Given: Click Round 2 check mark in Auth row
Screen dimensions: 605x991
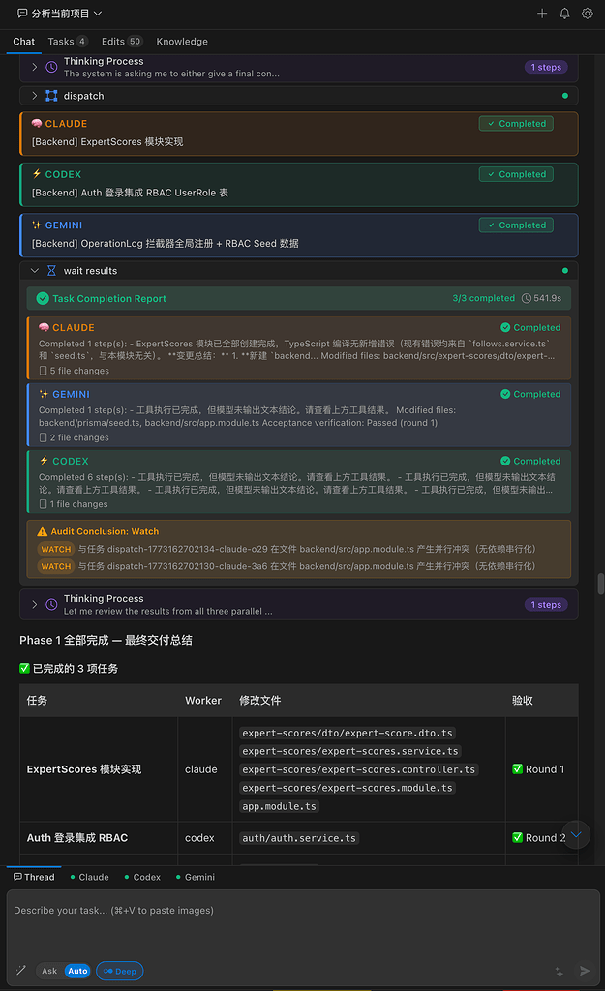Looking at the screenshot, I should tap(517, 837).
